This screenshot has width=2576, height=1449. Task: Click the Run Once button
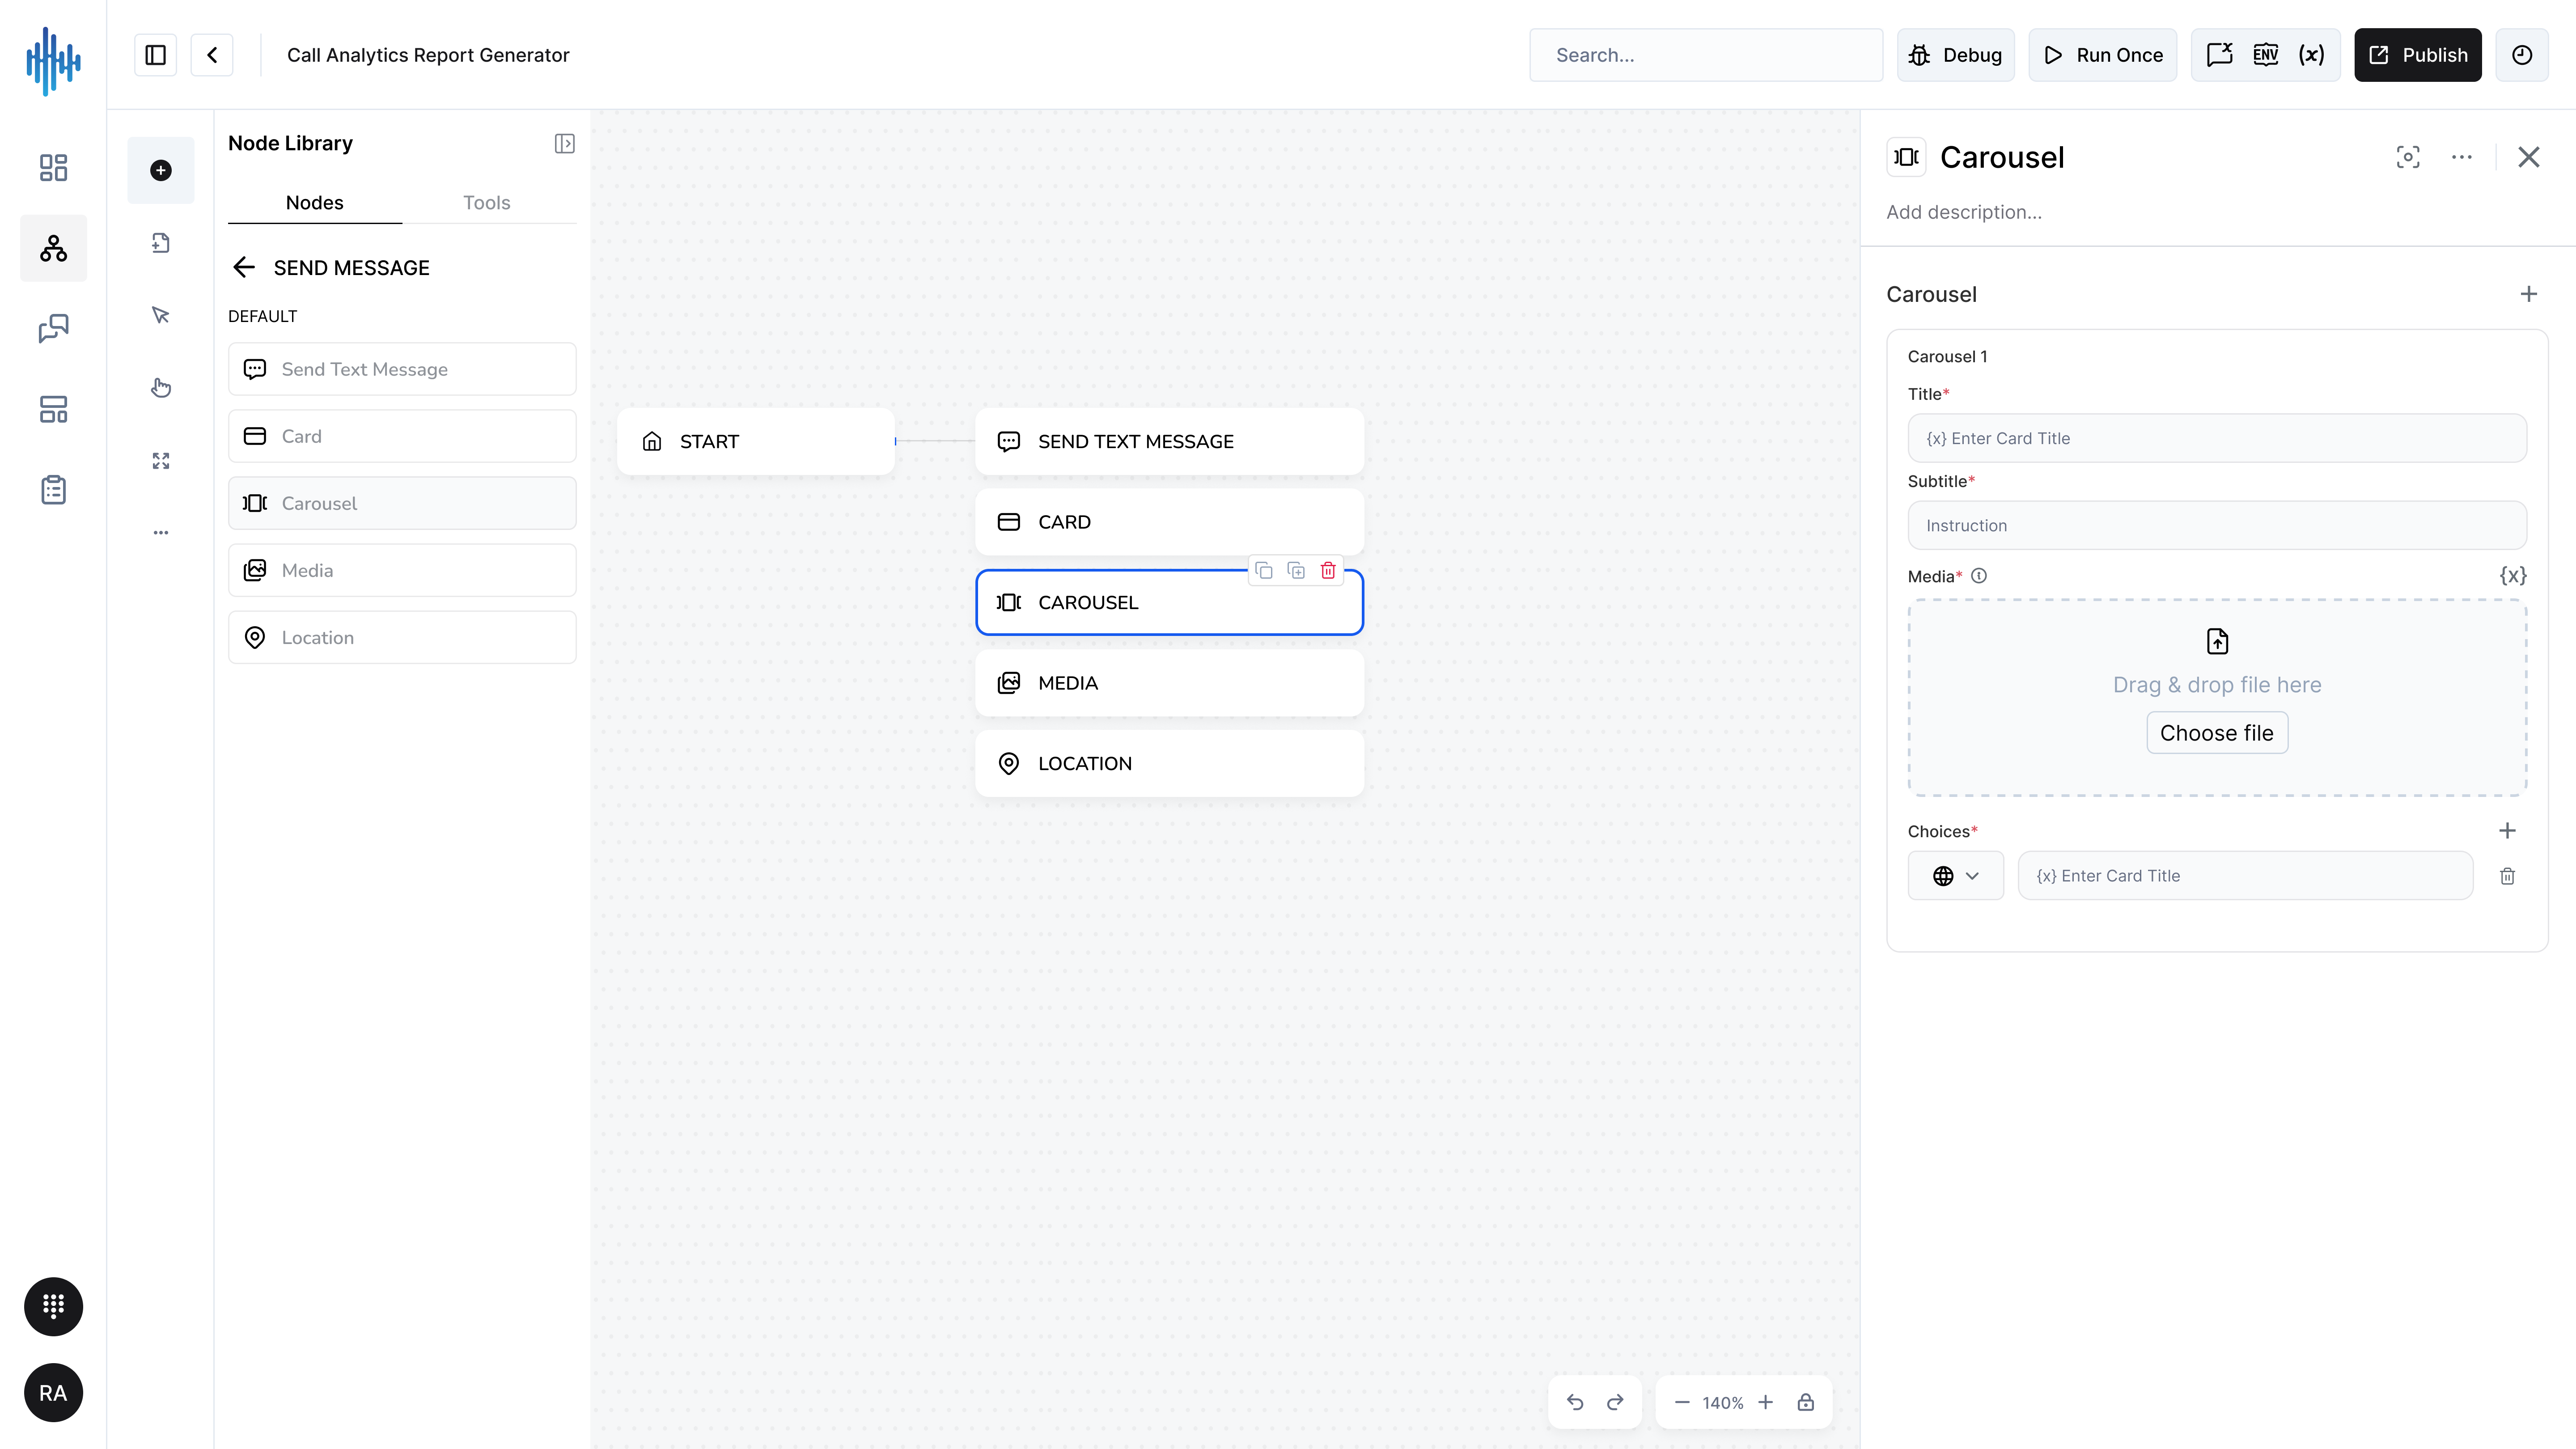pyautogui.click(x=2102, y=55)
